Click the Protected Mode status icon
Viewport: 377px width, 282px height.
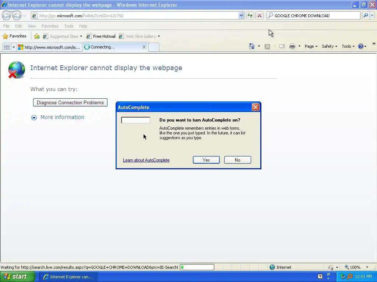point(331,267)
